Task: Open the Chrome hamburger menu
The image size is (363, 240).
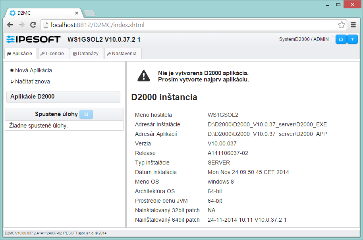Action: 353,25
